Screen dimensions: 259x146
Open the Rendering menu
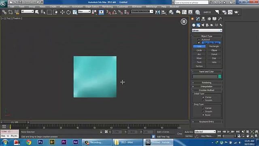(x=107, y=6)
